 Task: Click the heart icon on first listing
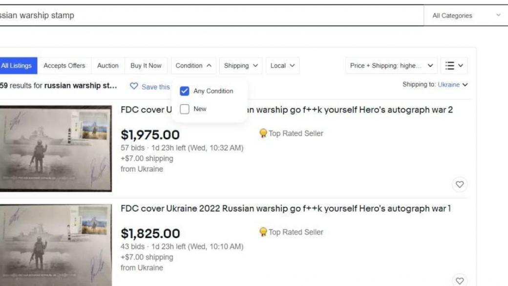[459, 184]
